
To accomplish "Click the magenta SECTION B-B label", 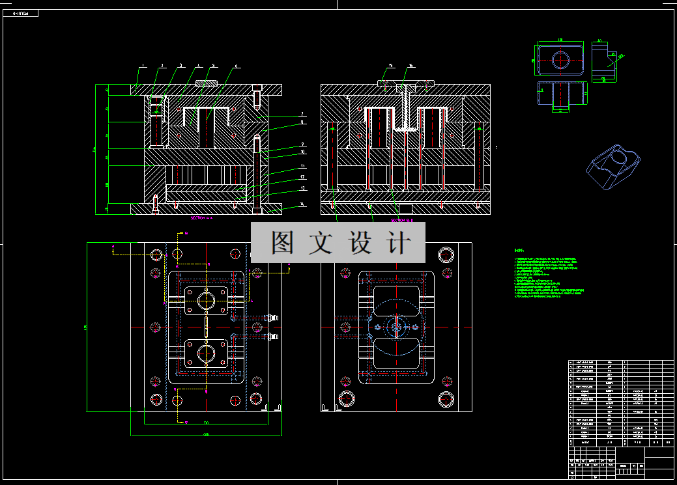I will (x=402, y=221).
